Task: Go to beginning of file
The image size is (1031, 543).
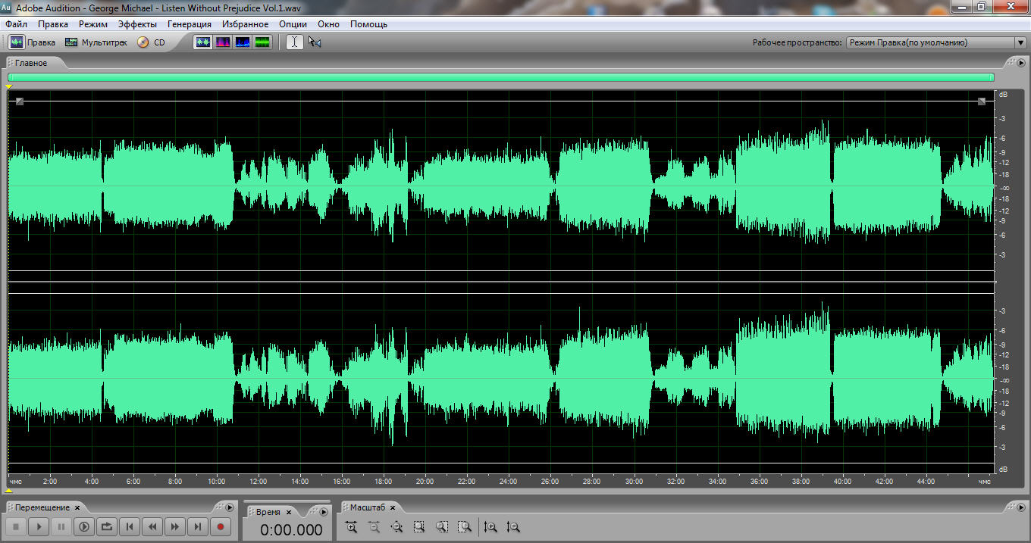Action: click(130, 526)
